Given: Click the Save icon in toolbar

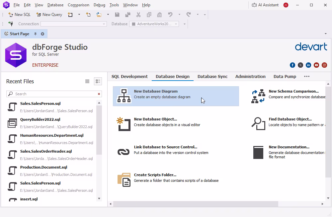Looking at the screenshot, I should pos(117,15).
